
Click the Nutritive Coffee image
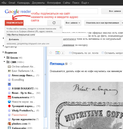pos(86,105)
